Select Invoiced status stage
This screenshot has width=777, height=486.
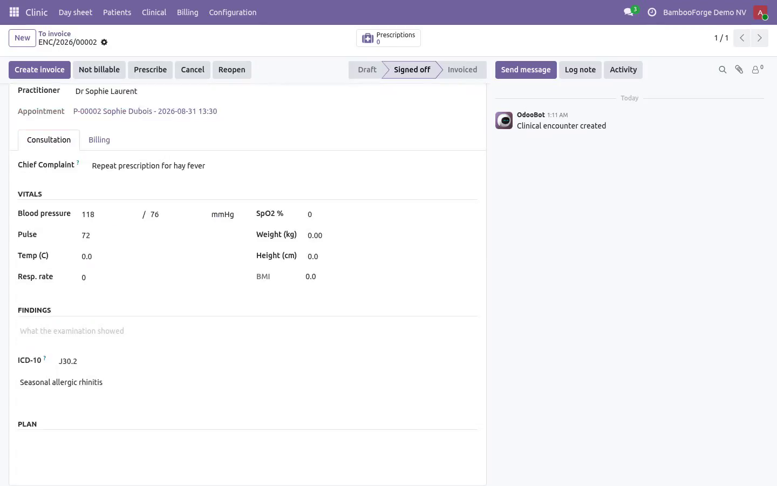(x=462, y=70)
